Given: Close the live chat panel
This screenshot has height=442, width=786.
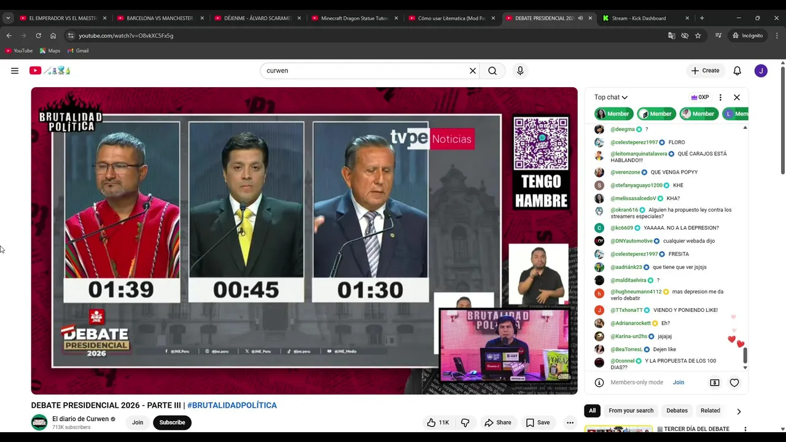Looking at the screenshot, I should pos(737,97).
